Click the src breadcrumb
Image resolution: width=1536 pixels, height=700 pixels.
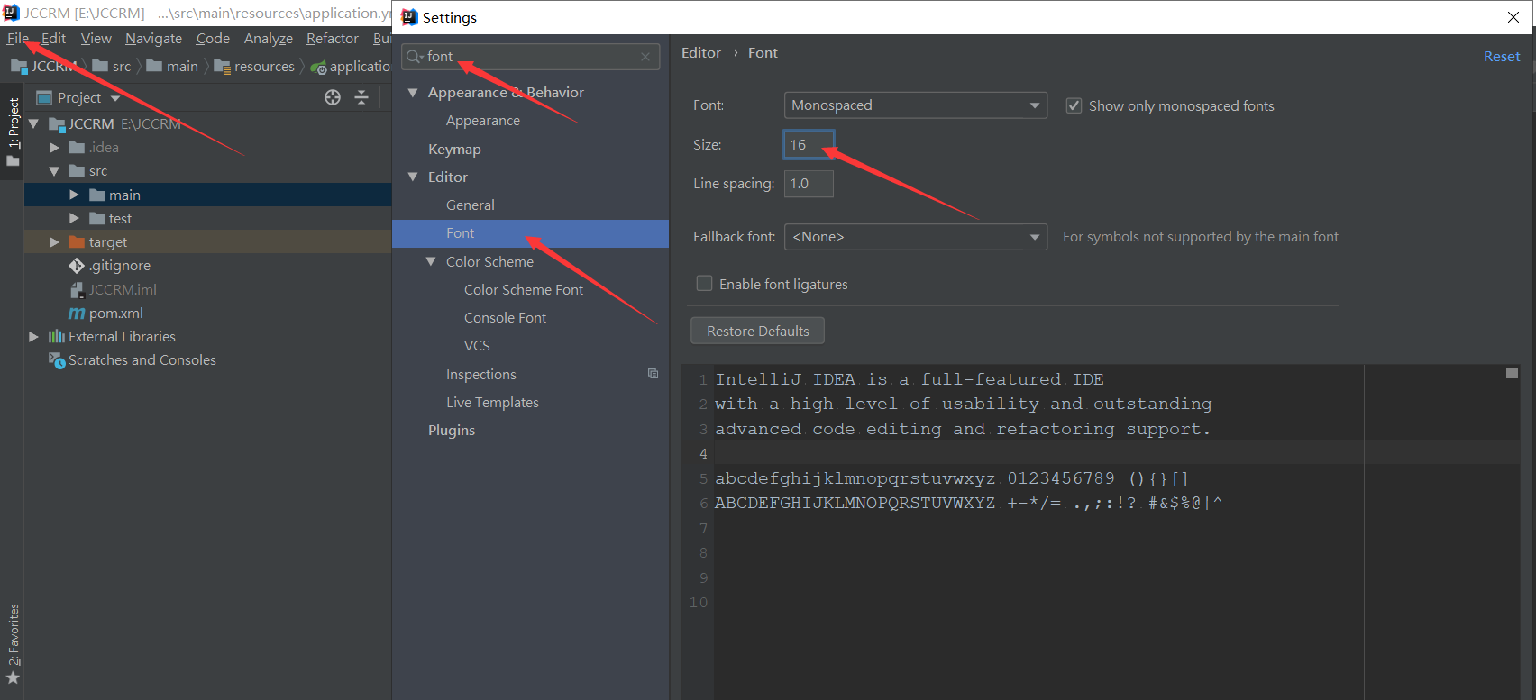point(112,67)
